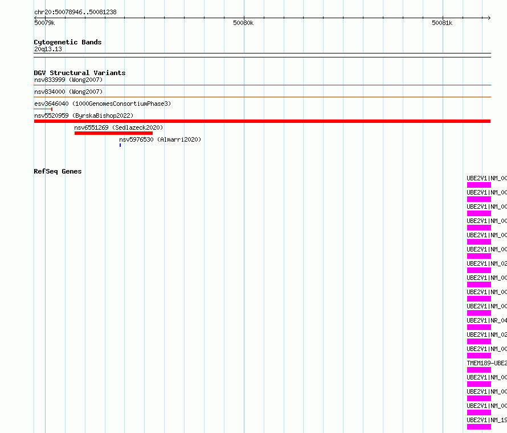Click the chr20:50078946..50081238 region label
This screenshot has width=507, height=433.
pyautogui.click(x=75, y=12)
